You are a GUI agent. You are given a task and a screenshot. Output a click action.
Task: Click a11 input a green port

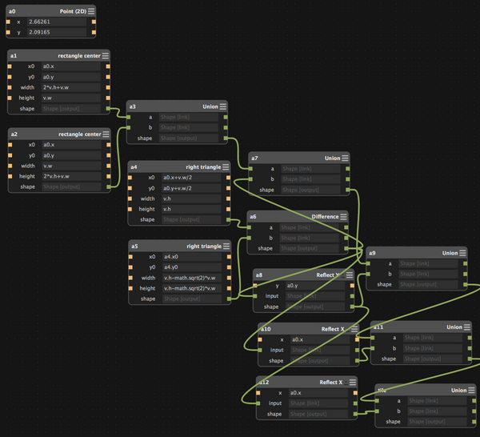[x=373, y=338]
